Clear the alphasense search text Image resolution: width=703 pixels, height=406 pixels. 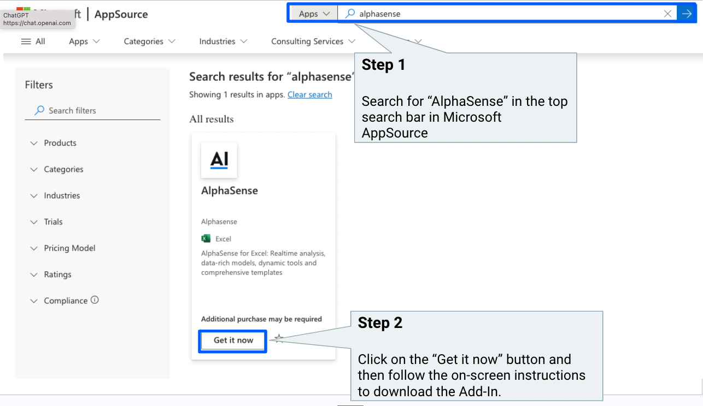tap(667, 14)
